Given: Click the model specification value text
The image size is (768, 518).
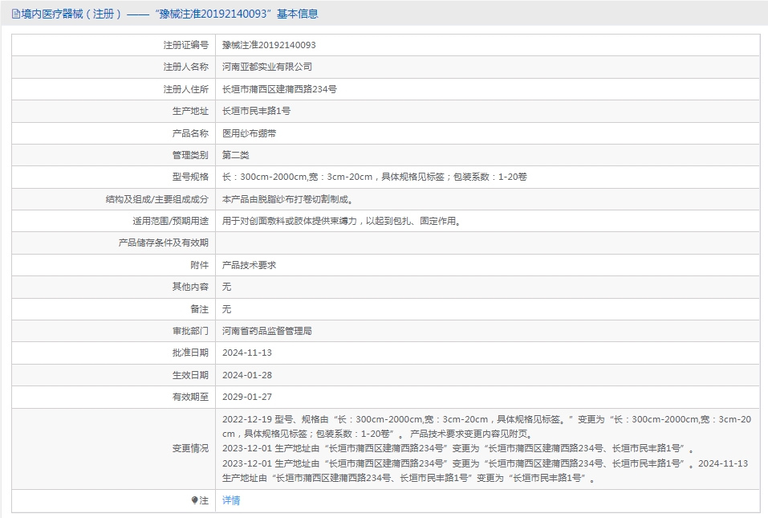Looking at the screenshot, I should (x=374, y=177).
